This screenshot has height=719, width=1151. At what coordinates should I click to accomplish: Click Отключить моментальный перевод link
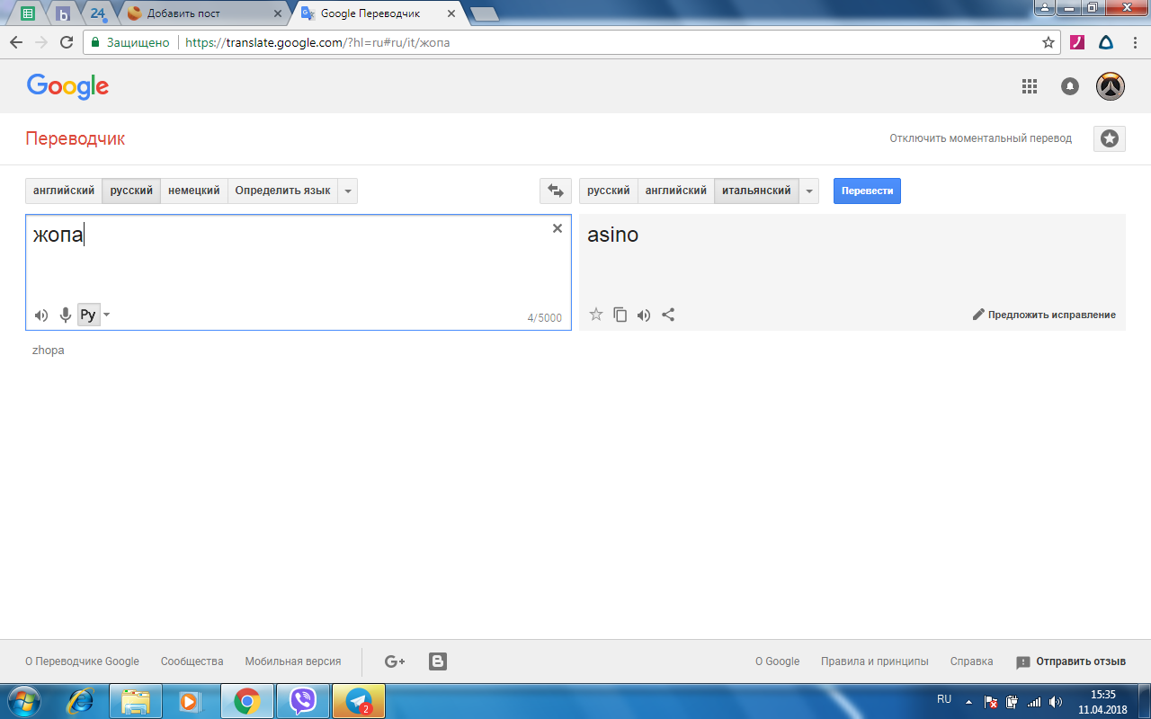981,138
